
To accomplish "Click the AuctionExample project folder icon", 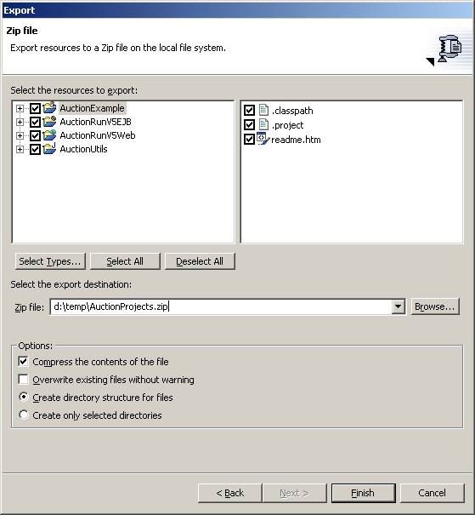I will [49, 108].
